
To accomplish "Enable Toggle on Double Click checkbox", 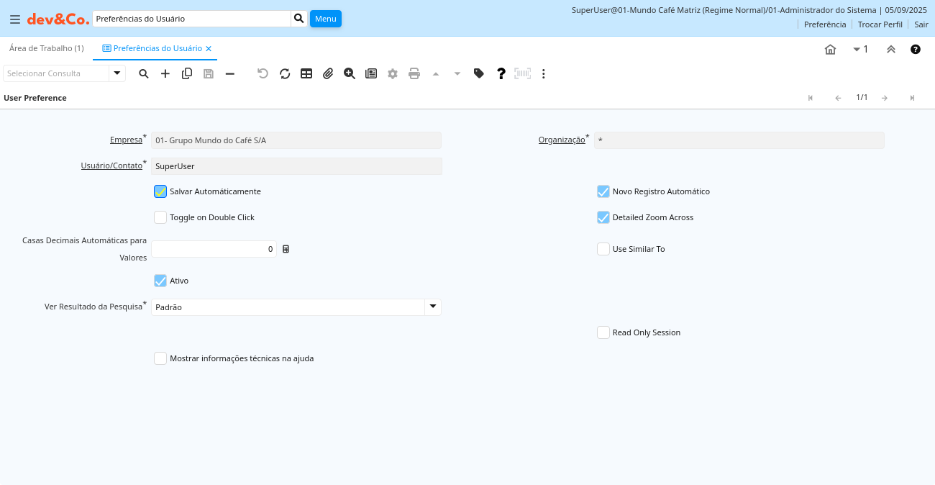I will tap(160, 217).
